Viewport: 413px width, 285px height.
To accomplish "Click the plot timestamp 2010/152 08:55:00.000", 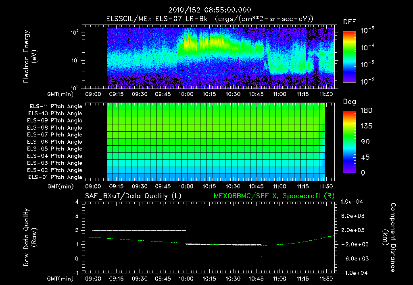I will click(210, 10).
